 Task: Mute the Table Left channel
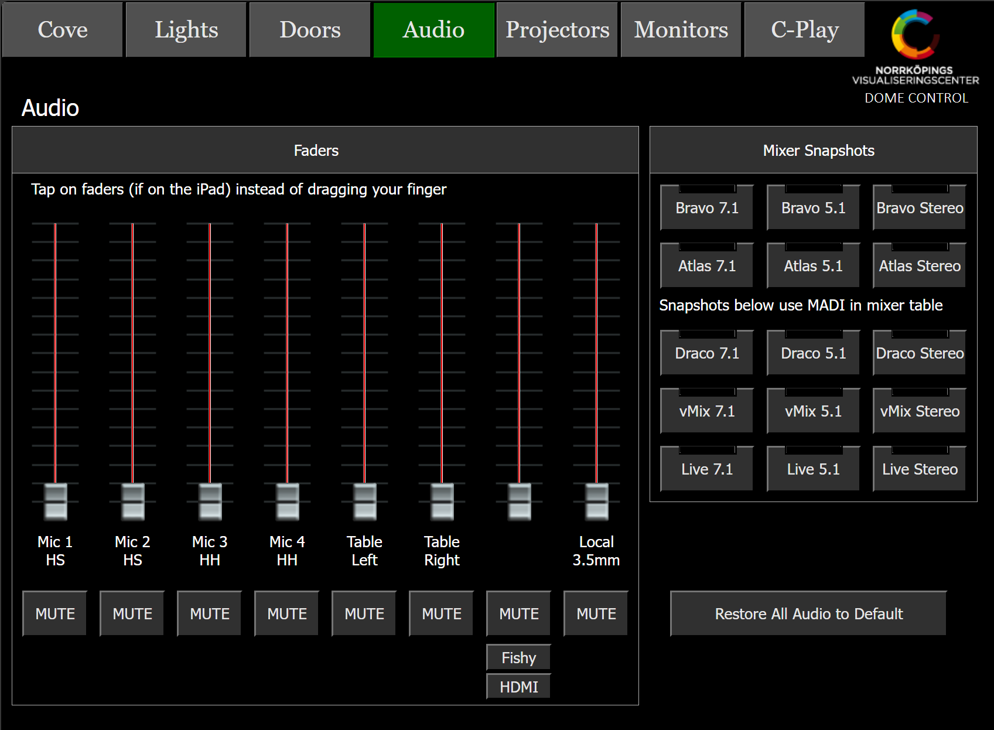364,613
